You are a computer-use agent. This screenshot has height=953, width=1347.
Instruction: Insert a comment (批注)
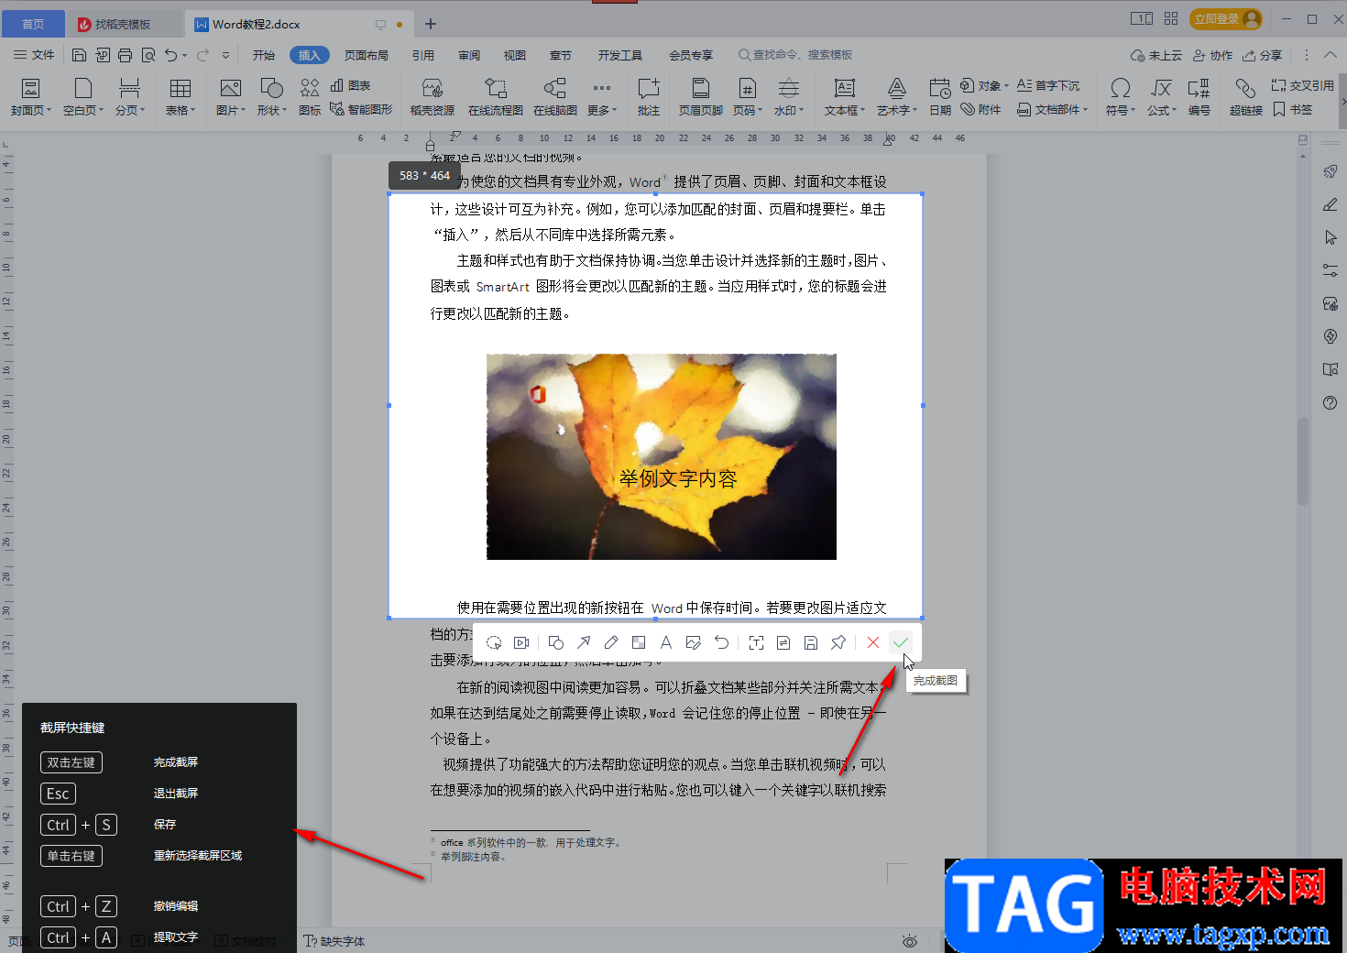click(649, 96)
